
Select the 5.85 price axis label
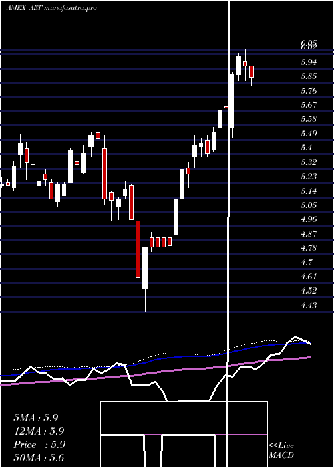click(x=309, y=76)
